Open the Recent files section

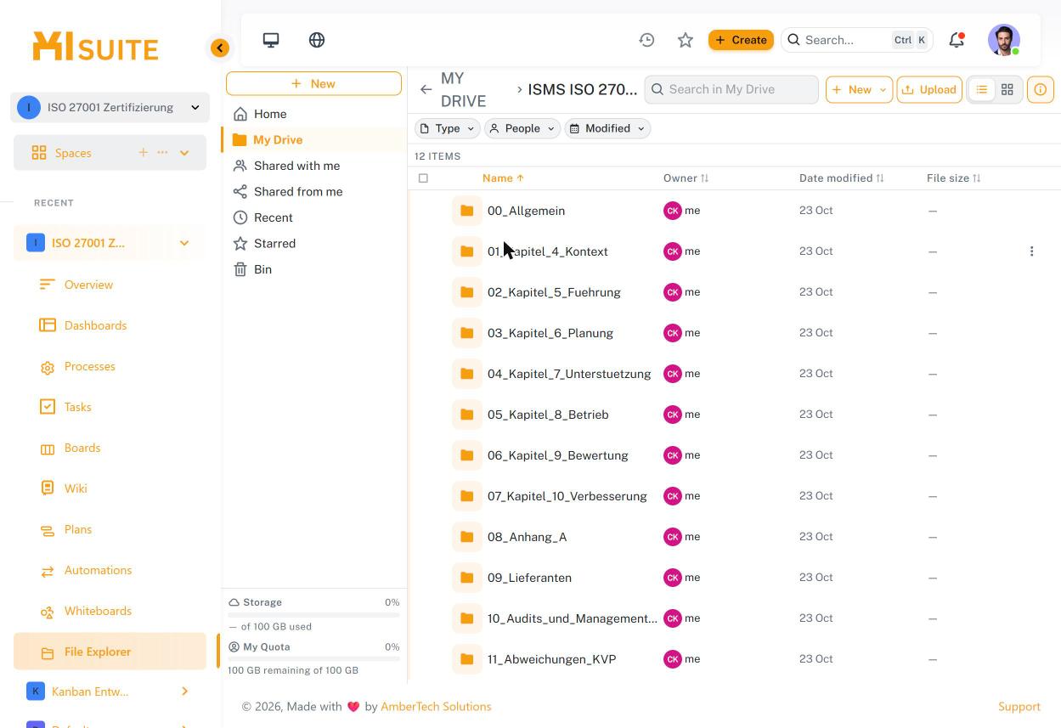273,217
